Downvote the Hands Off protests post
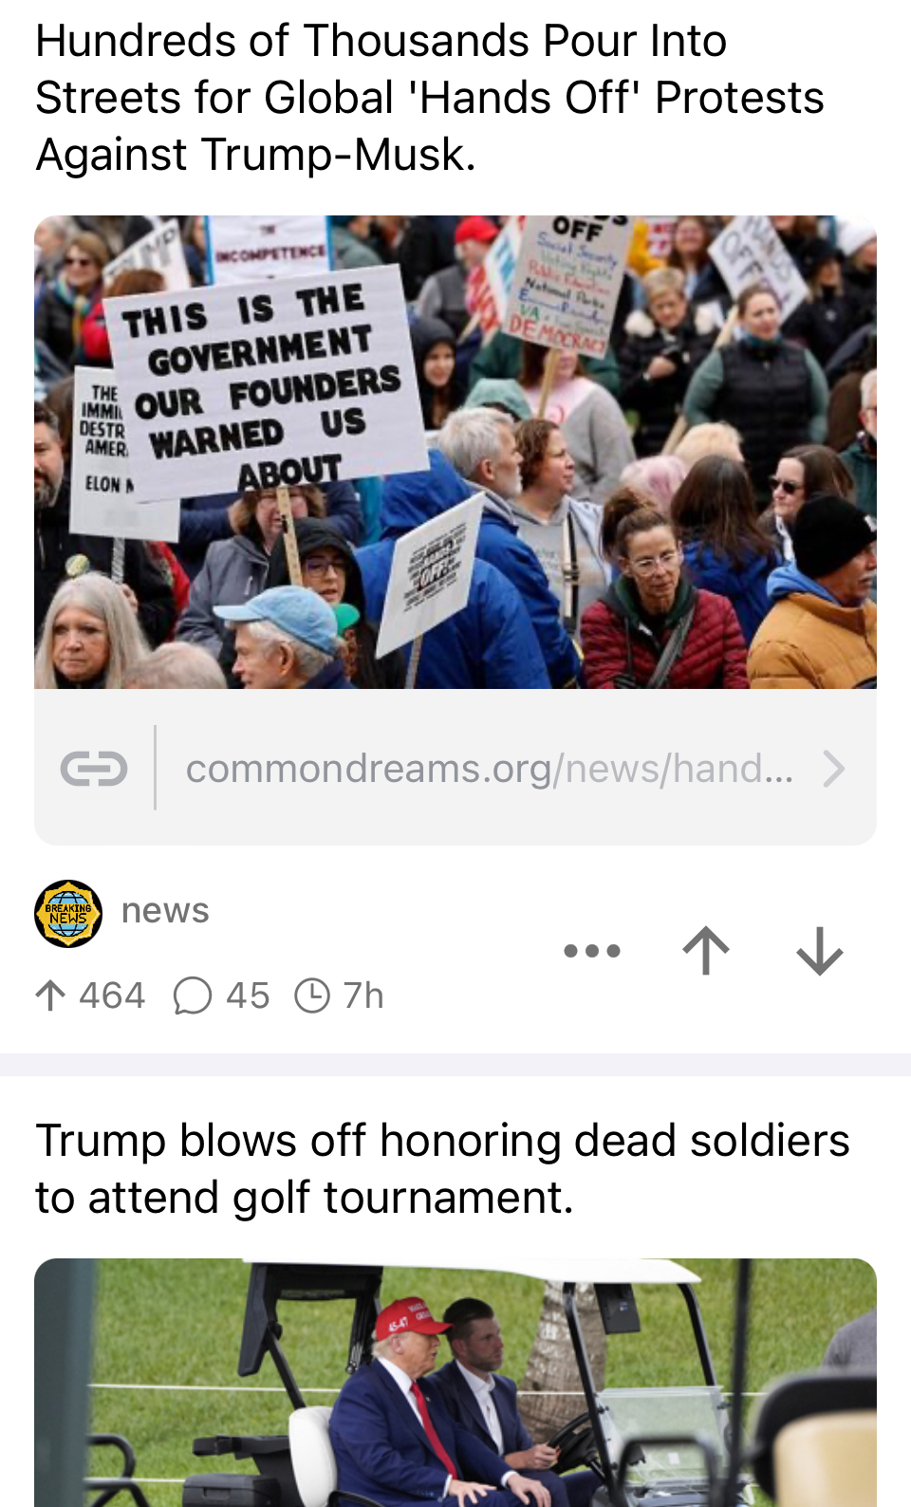The height and width of the screenshot is (1507, 911). point(820,950)
